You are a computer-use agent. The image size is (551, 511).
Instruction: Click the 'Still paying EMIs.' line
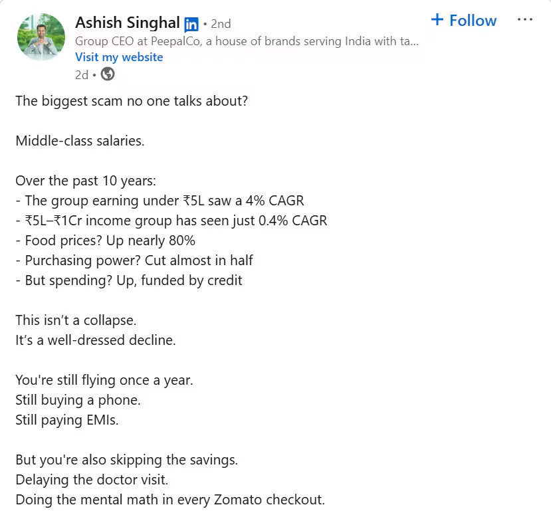67,420
